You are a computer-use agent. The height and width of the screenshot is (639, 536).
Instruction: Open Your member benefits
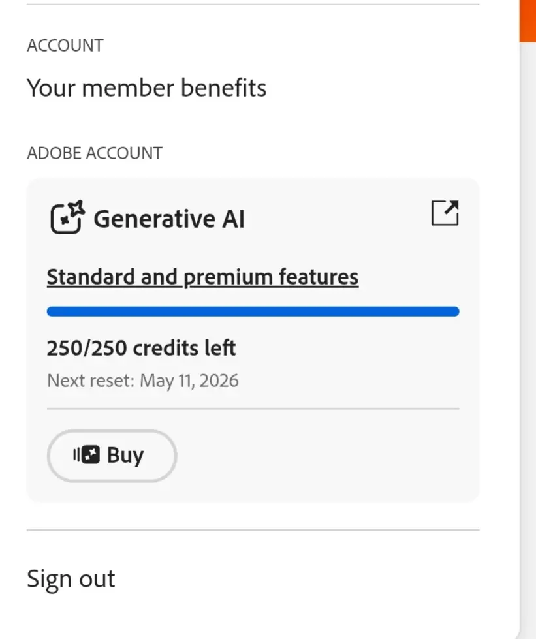[x=146, y=87]
